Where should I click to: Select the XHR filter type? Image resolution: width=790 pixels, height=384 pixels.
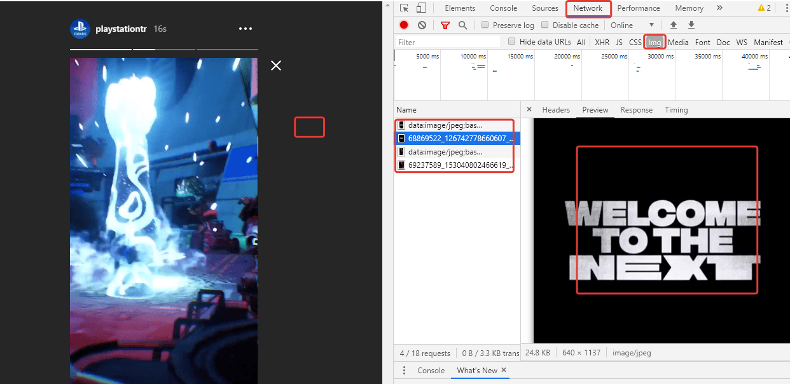click(602, 42)
